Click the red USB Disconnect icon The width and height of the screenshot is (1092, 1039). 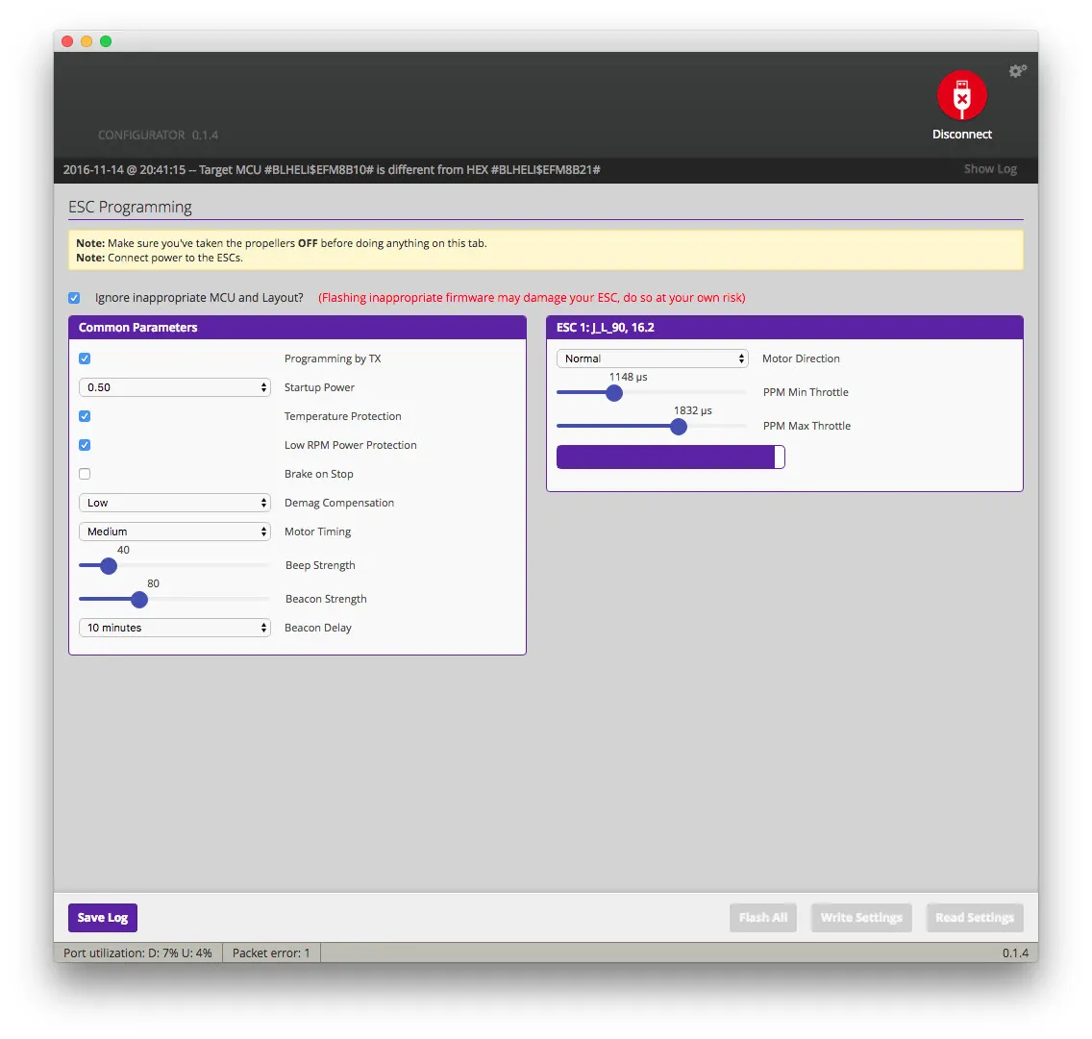(961, 96)
